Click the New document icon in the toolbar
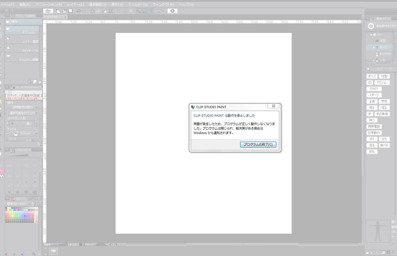397x256 pixels. (x=59, y=11)
